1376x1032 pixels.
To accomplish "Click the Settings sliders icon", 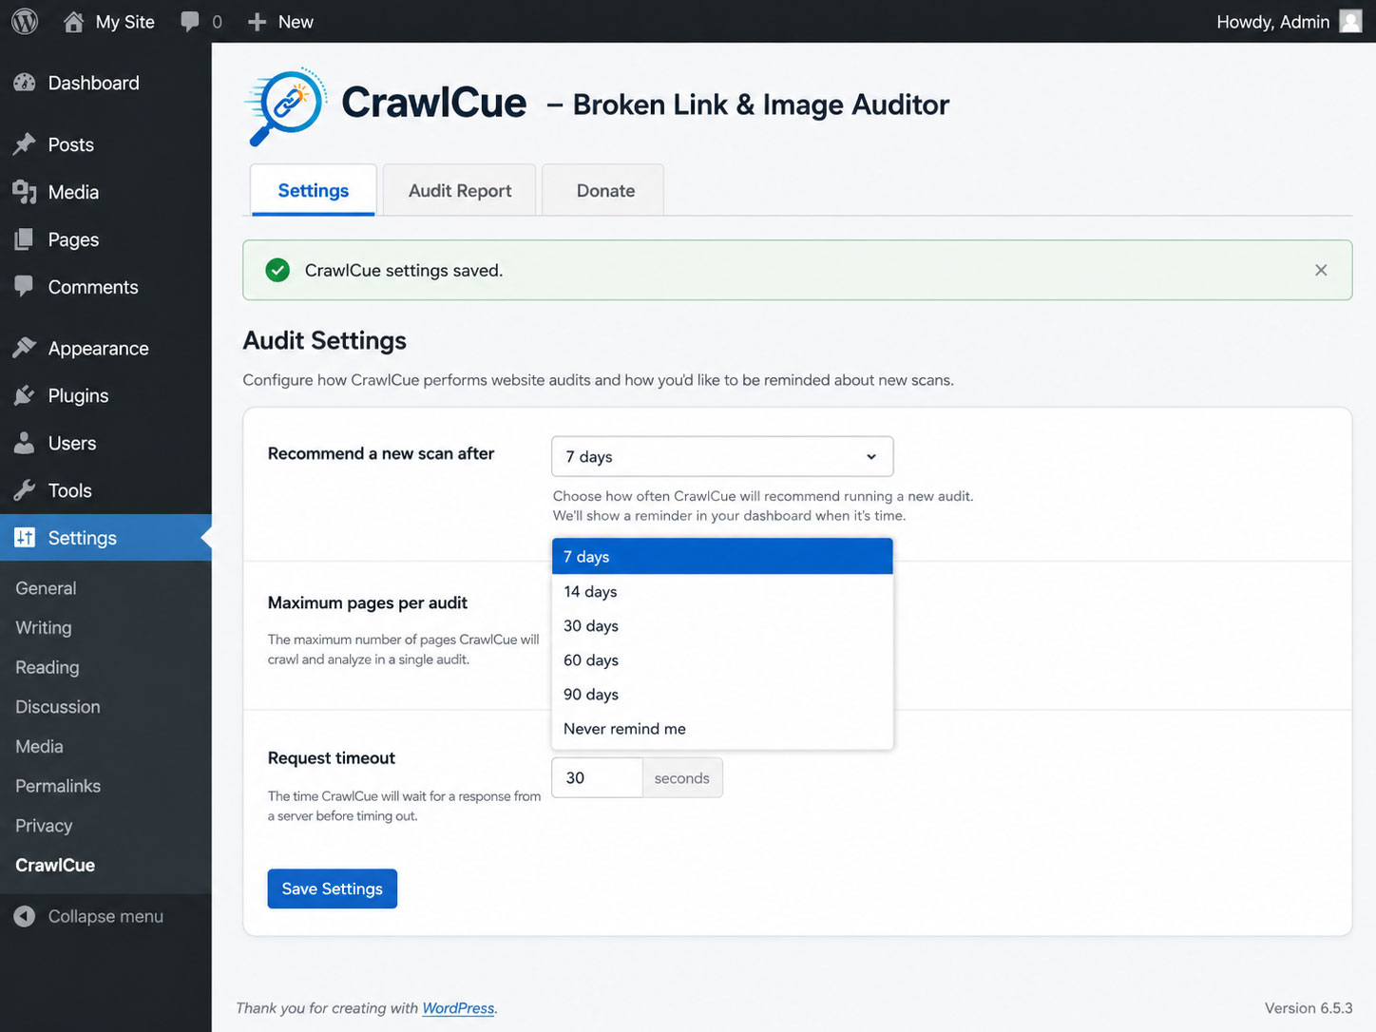I will click(25, 537).
